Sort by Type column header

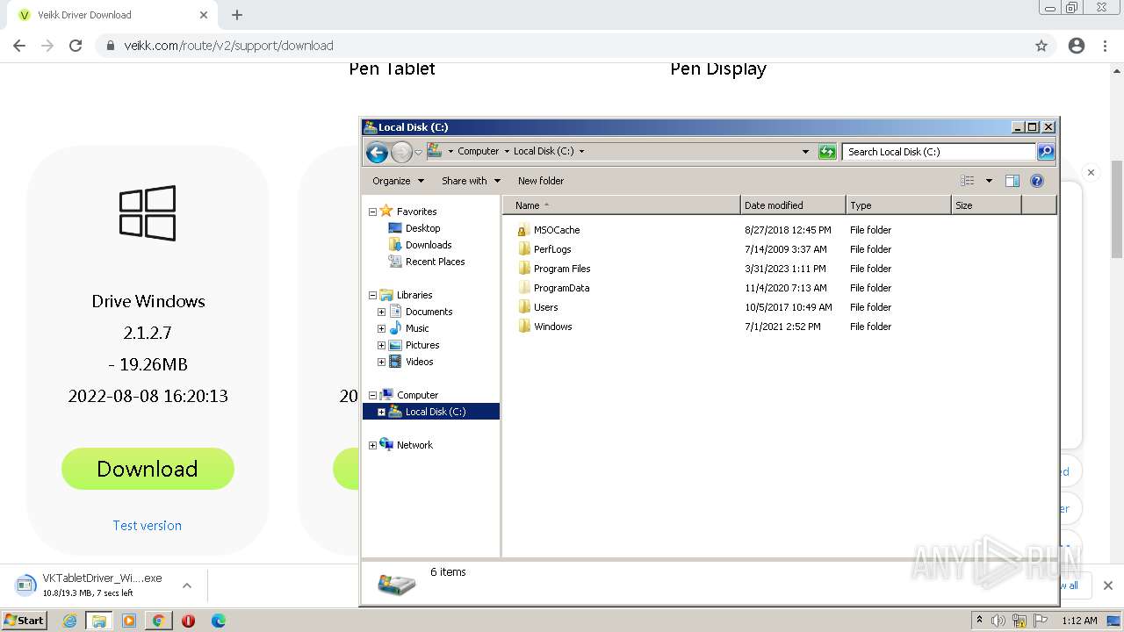[898, 205]
